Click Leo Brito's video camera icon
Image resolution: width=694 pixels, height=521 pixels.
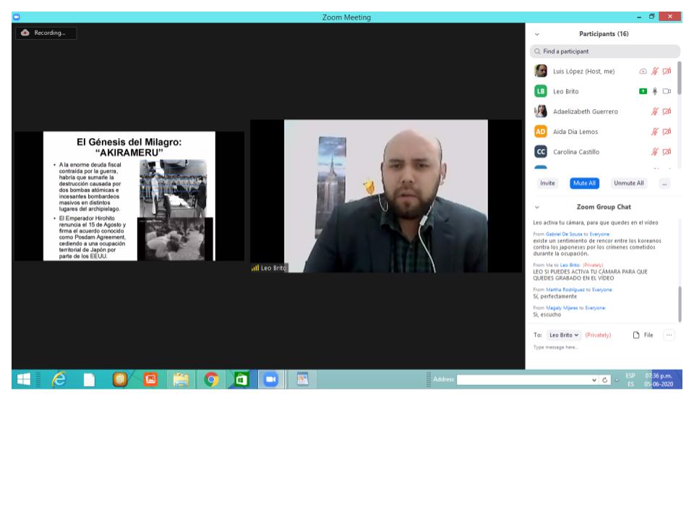point(667,91)
